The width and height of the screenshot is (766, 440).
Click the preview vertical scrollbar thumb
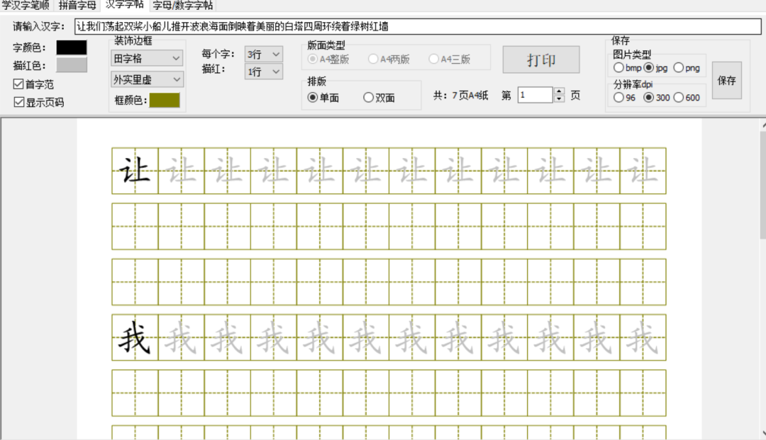coord(763,186)
